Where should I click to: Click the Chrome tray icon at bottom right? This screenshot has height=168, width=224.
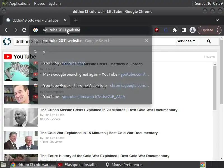(202, 165)
